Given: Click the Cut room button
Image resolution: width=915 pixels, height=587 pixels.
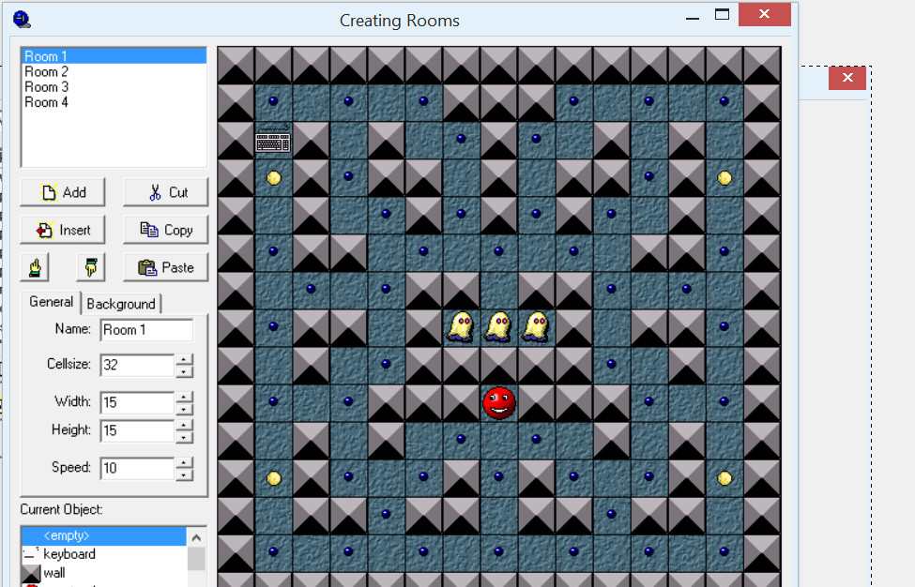Looking at the screenshot, I should pos(166,192).
